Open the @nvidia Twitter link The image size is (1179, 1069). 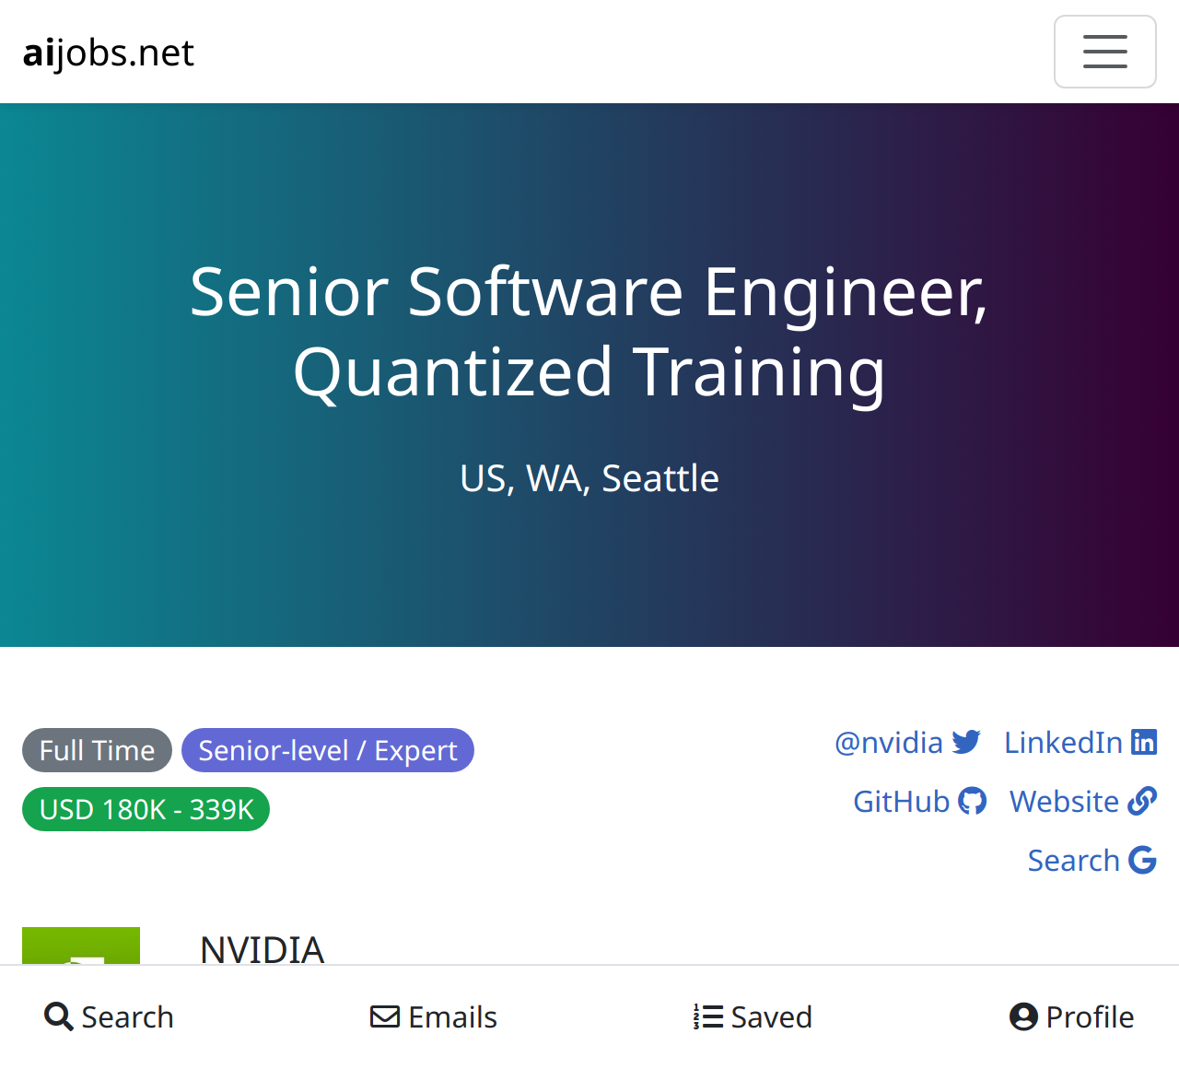point(907,743)
